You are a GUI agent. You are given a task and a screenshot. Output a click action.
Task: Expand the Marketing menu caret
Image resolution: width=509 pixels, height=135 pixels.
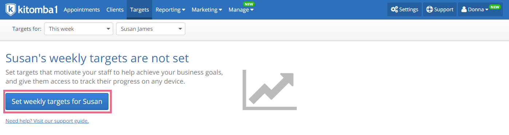point(220,10)
